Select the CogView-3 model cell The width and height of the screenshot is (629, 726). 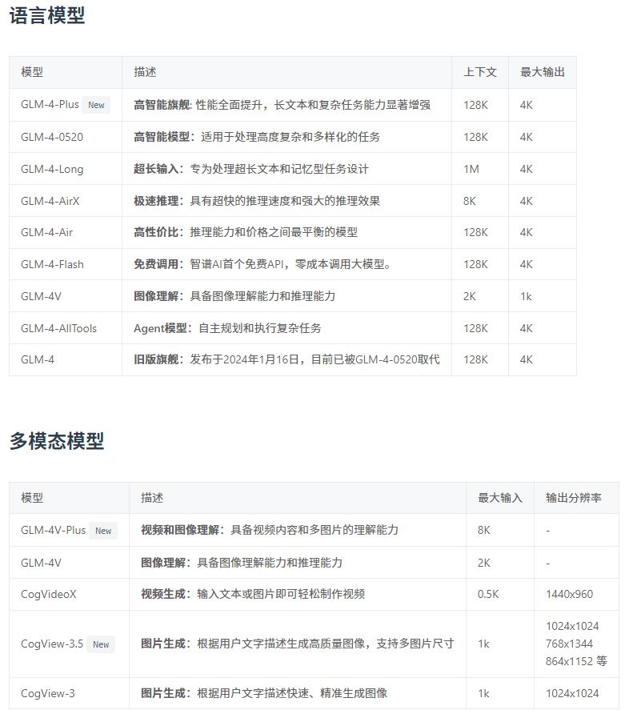click(69, 694)
